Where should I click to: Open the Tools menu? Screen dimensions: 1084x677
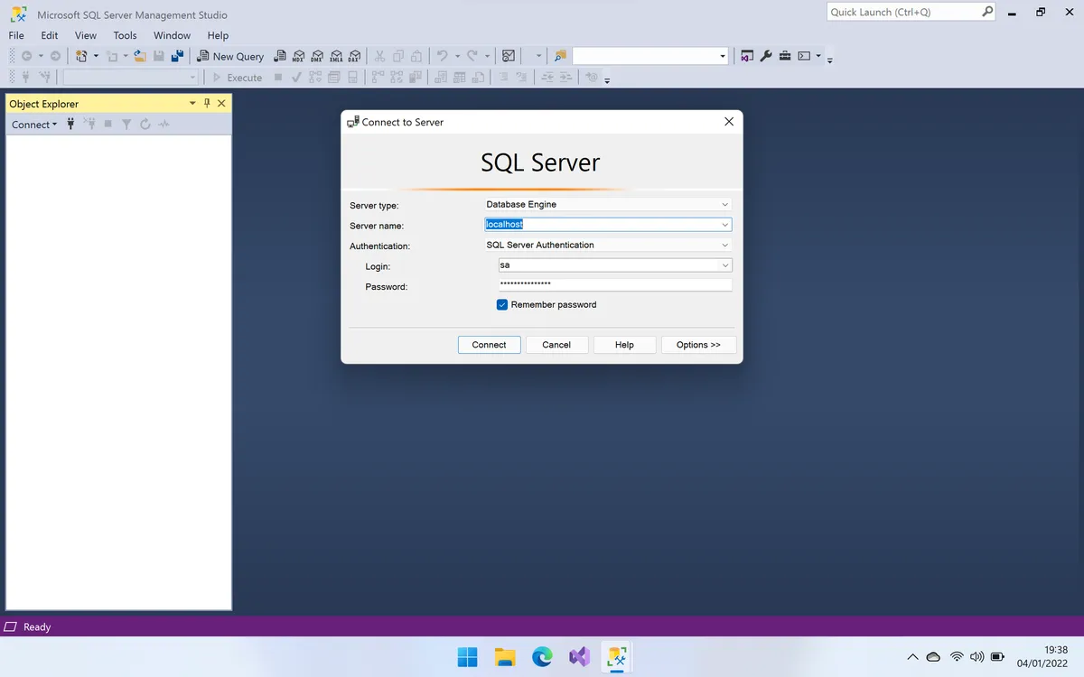pos(126,35)
